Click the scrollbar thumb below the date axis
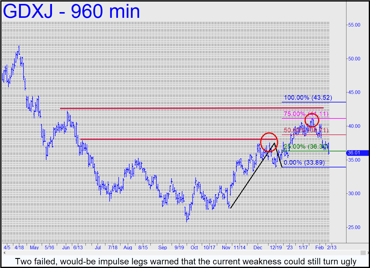This screenshot has width=370, height=268. [x=362, y=252]
